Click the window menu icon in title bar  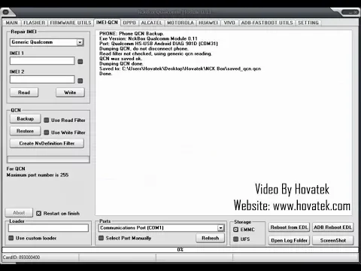[x=6, y=12]
